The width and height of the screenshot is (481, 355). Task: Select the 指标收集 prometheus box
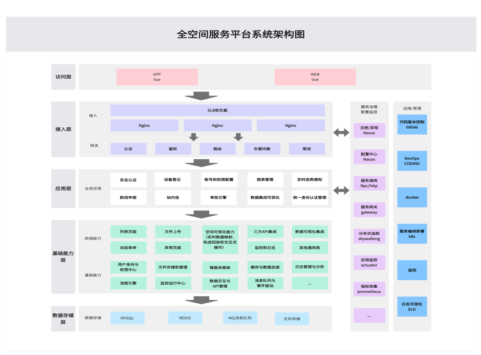pyautogui.click(x=369, y=289)
